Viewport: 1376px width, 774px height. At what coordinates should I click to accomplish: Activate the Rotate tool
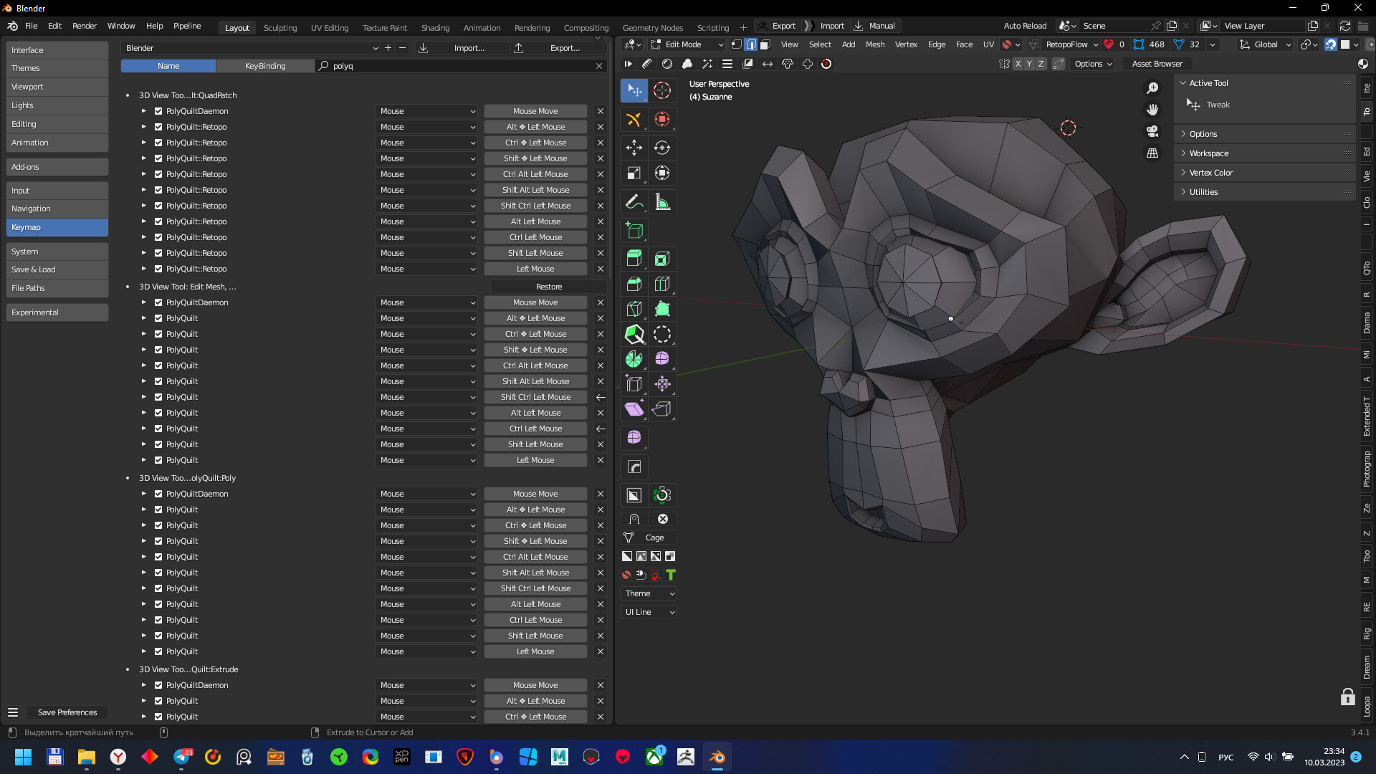tap(663, 148)
